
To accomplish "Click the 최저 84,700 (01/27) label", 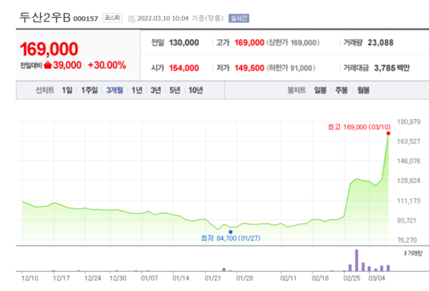I will coord(231,239).
